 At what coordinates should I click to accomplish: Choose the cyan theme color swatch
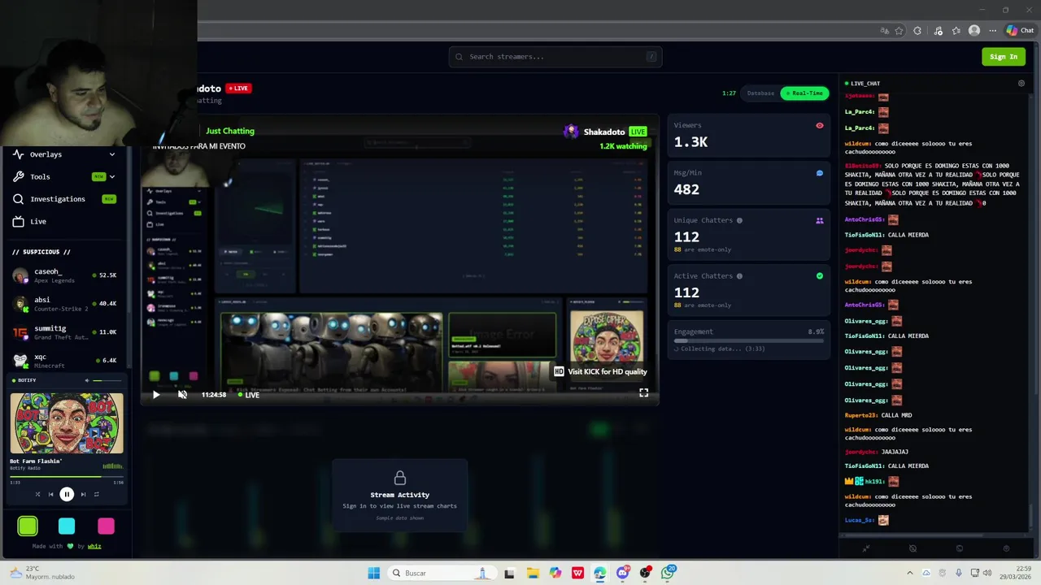pyautogui.click(x=67, y=526)
